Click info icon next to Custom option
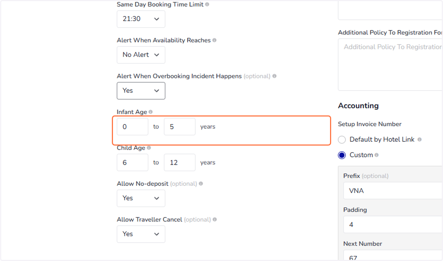This screenshot has height=261, width=443. (377, 155)
